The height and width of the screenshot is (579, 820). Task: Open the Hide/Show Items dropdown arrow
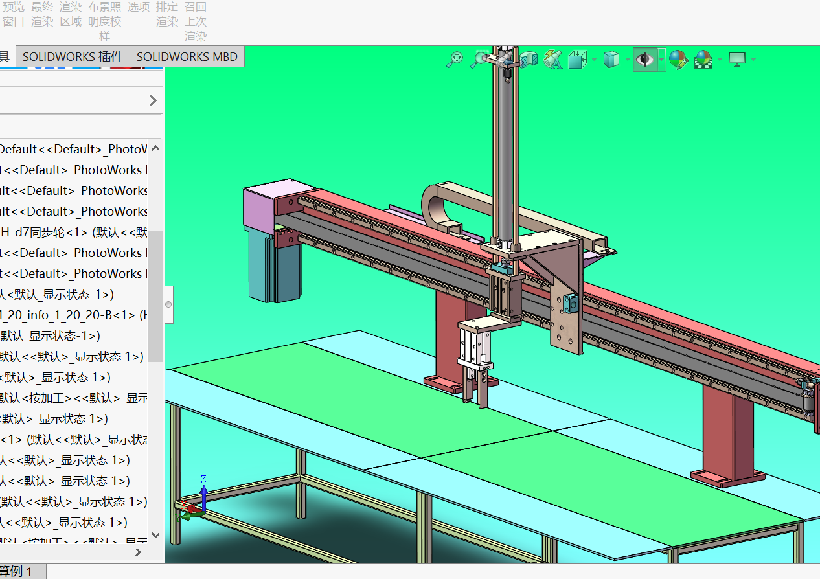661,60
